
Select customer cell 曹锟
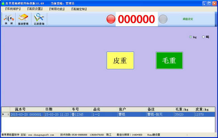click(132, 114)
